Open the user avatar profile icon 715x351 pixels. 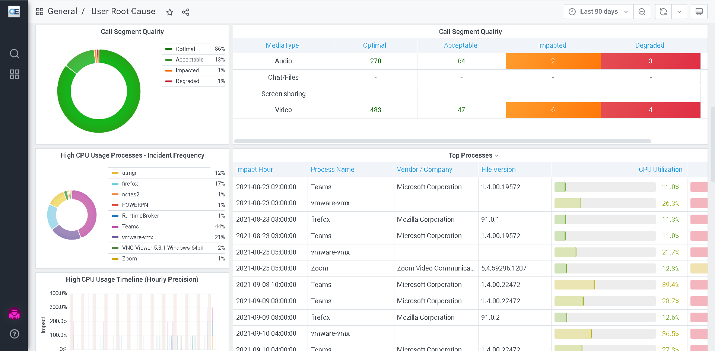pos(14,314)
